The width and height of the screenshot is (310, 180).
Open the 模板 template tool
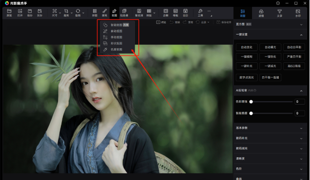click(x=175, y=13)
